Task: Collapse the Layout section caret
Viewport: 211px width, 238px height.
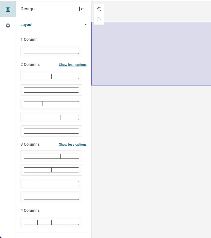Action: (x=85, y=25)
